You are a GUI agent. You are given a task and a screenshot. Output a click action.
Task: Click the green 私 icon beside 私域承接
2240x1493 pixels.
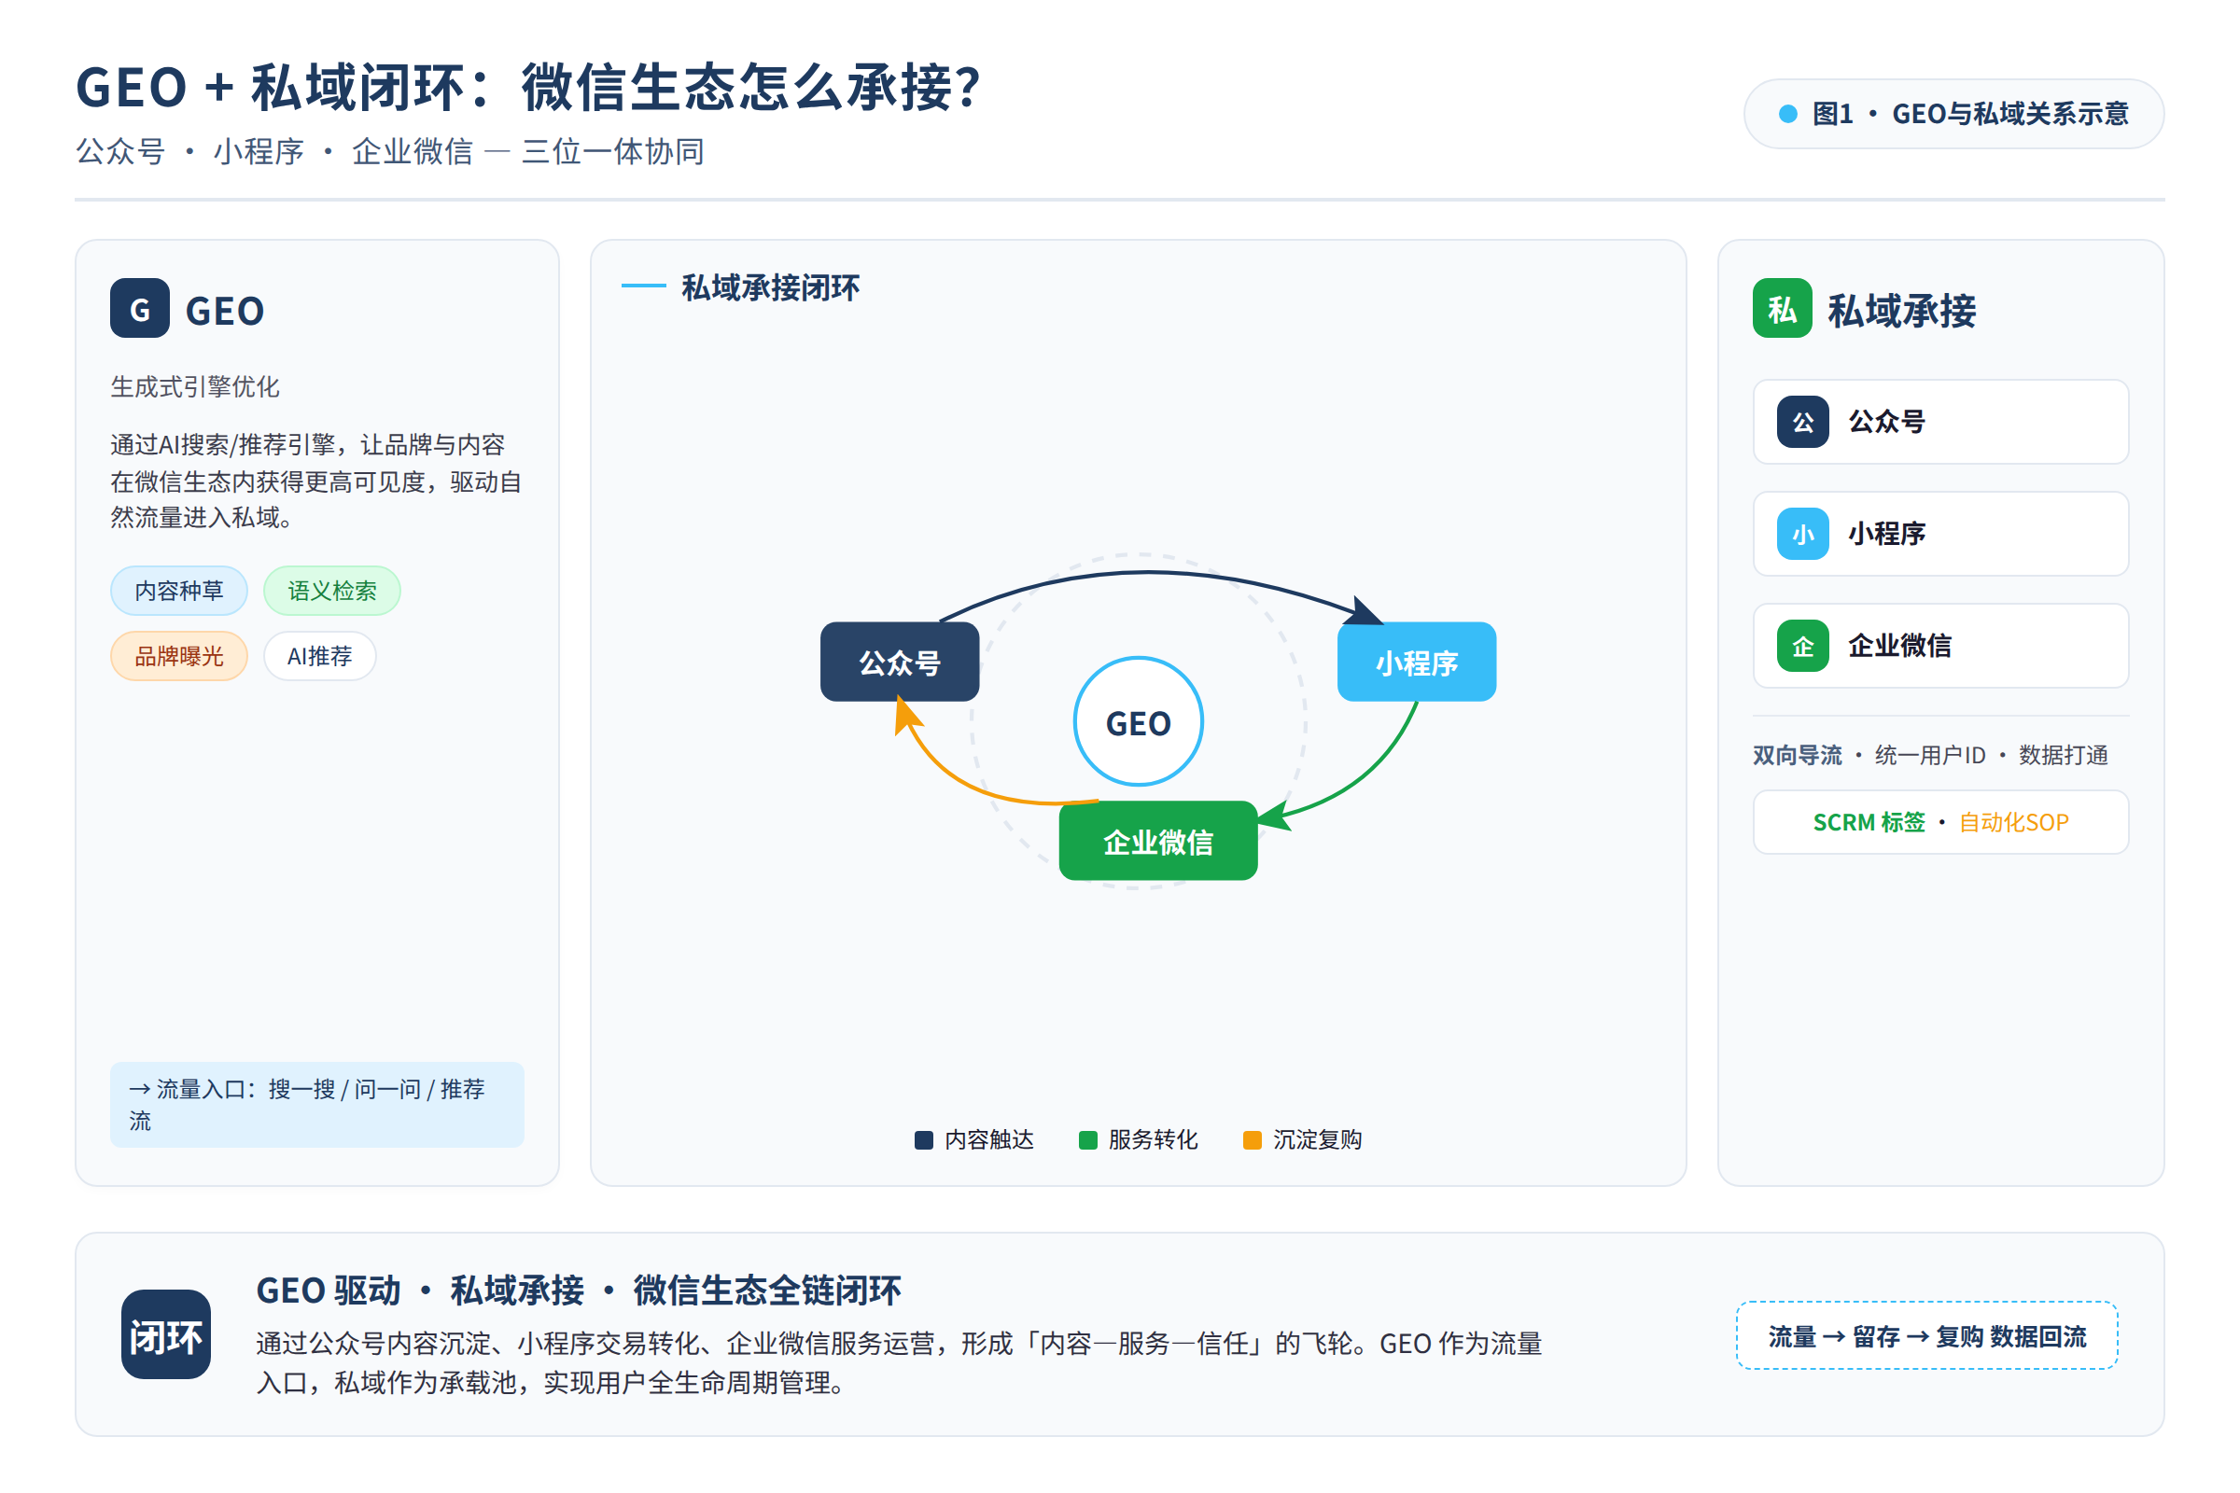click(x=1782, y=309)
